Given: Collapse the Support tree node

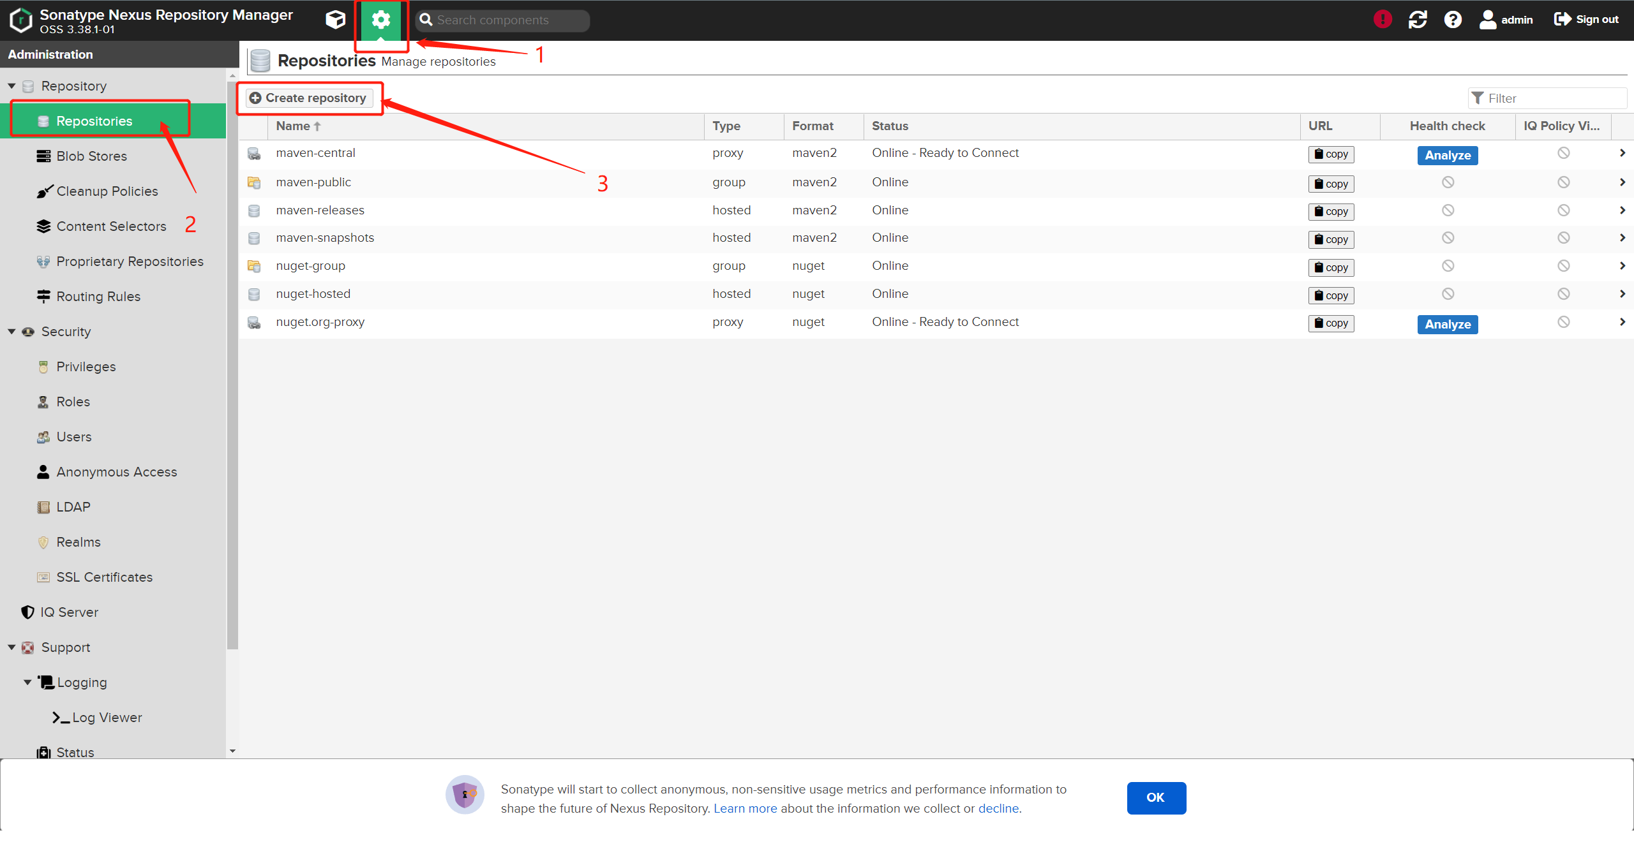Looking at the screenshot, I should pos(11,647).
